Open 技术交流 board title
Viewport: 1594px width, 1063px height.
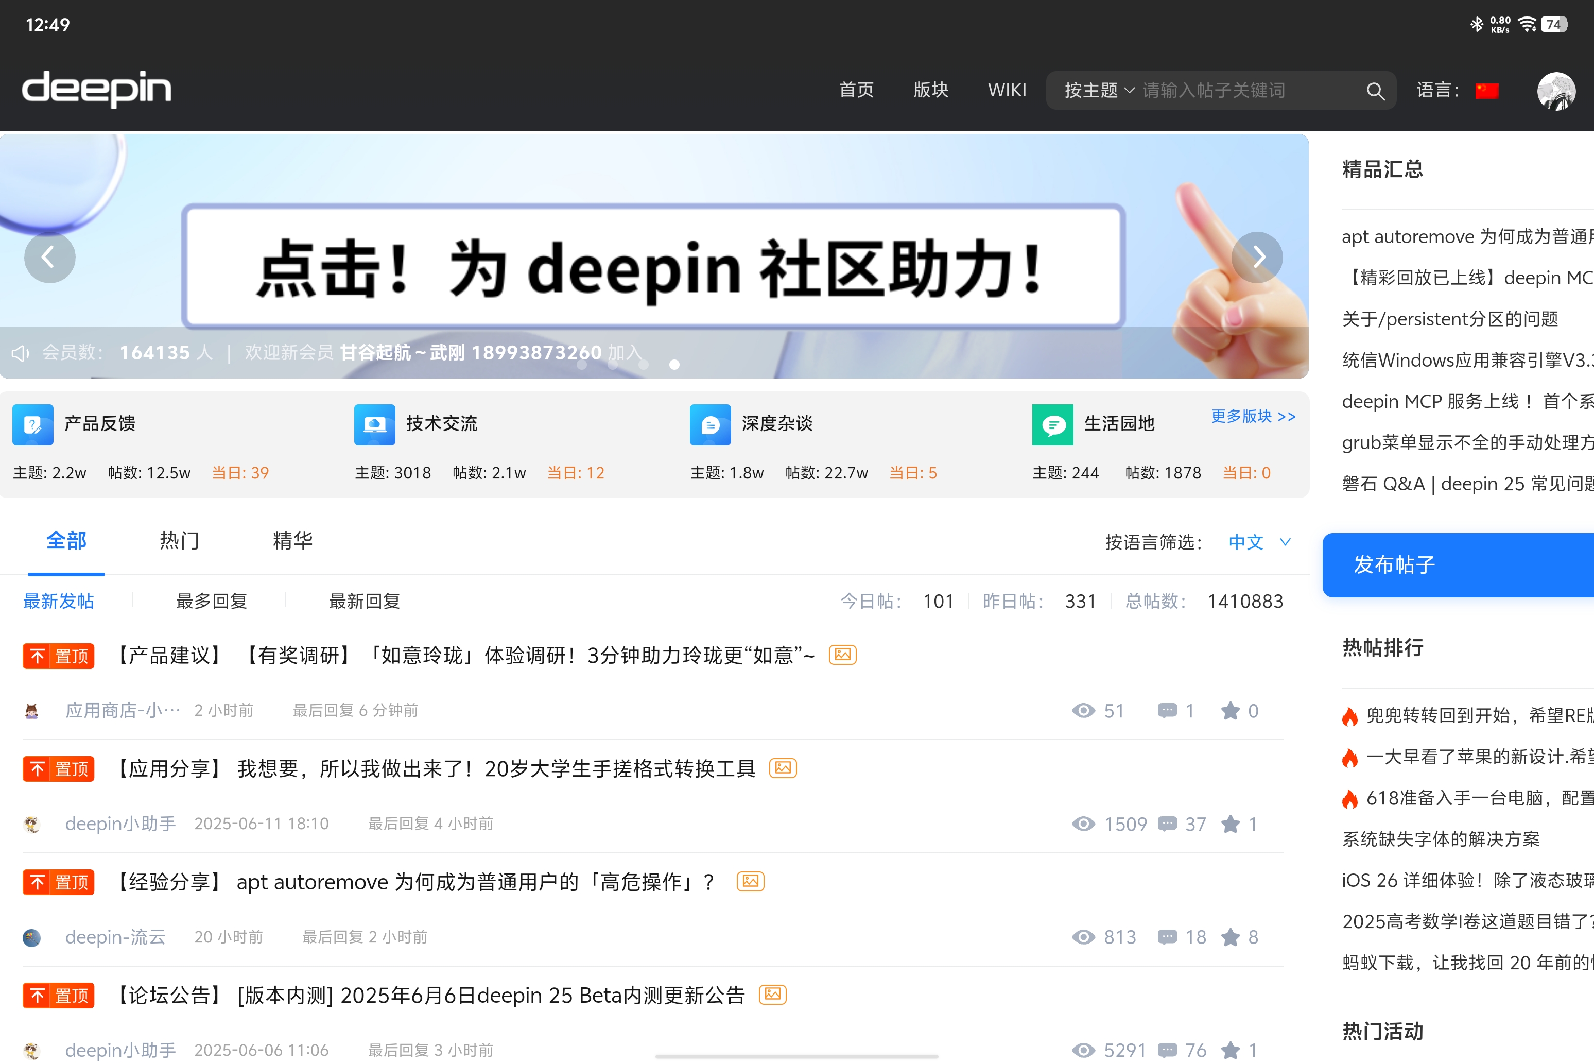click(442, 424)
